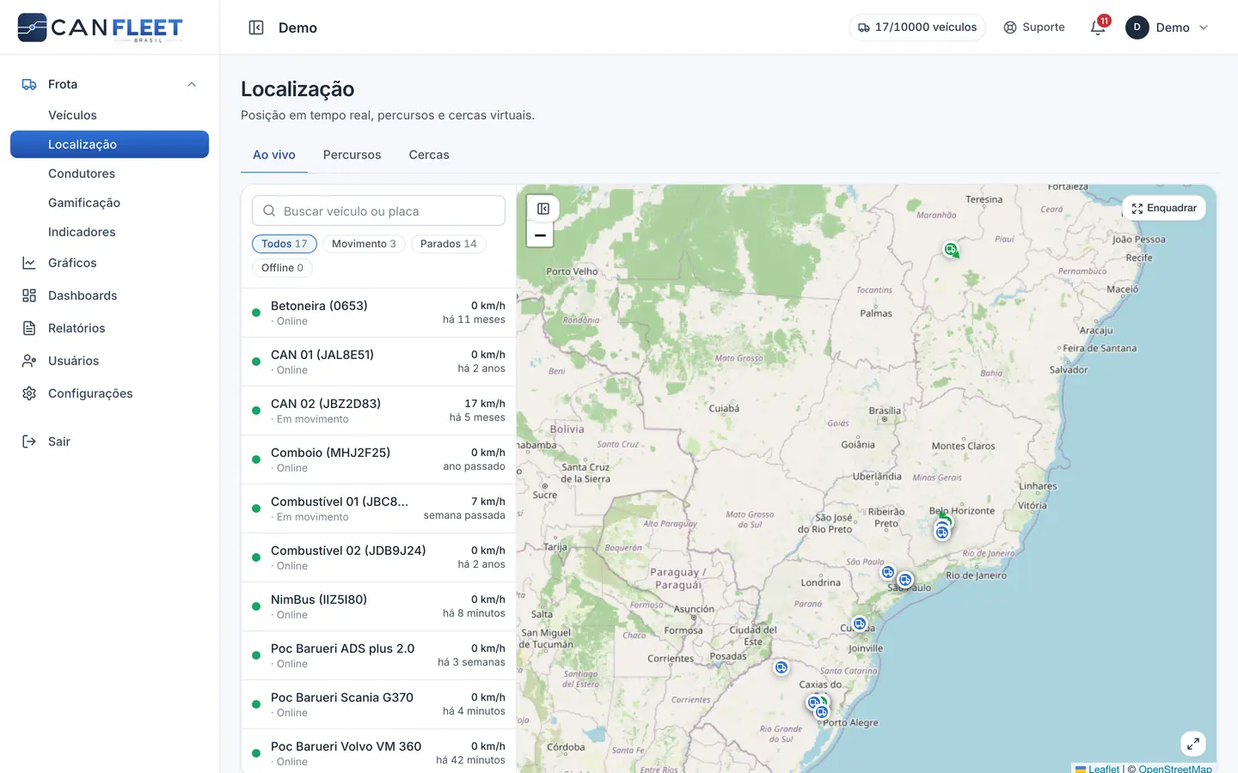
Task: Click the Sair logout icon
Action: 29,441
